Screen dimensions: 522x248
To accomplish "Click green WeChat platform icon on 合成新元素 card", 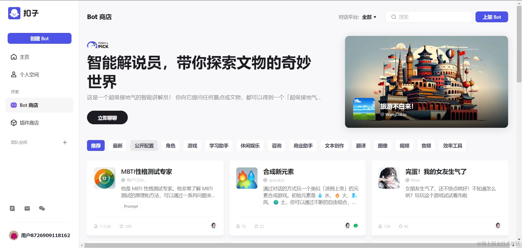I will click(356, 225).
